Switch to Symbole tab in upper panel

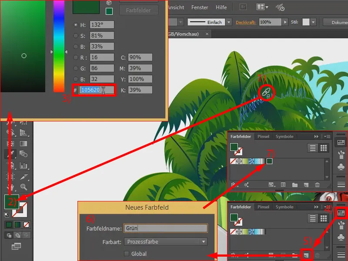click(284, 136)
